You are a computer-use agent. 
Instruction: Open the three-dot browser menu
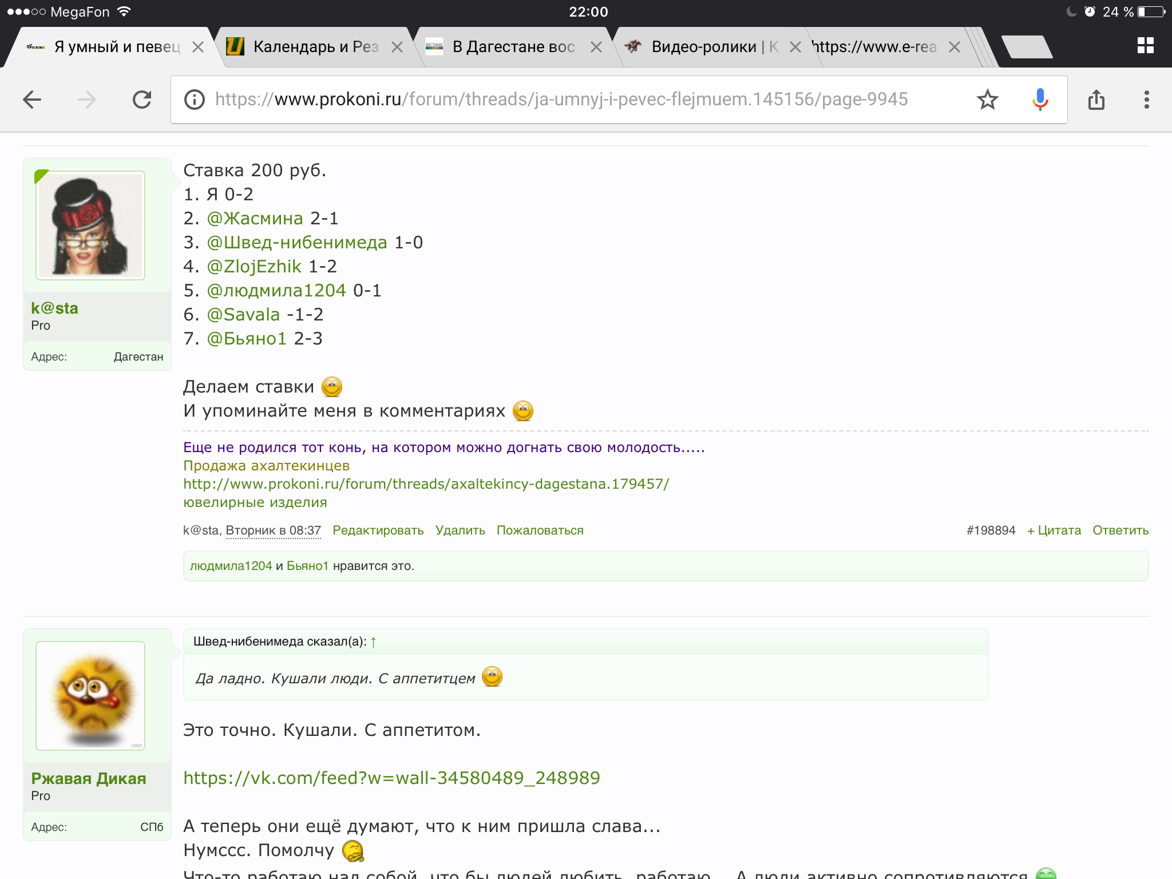pos(1146,100)
